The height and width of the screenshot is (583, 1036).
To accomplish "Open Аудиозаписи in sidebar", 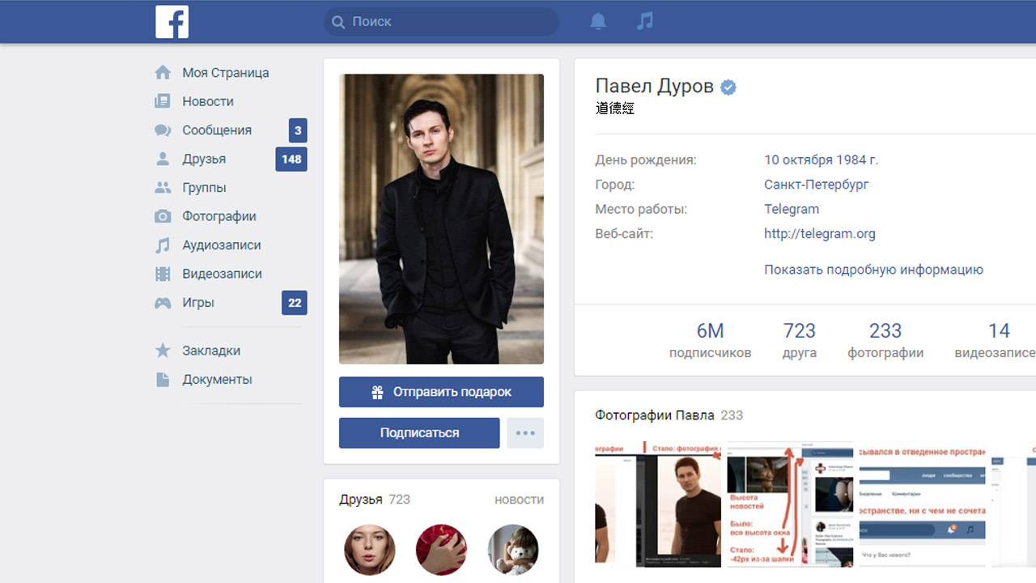I will 222,245.
